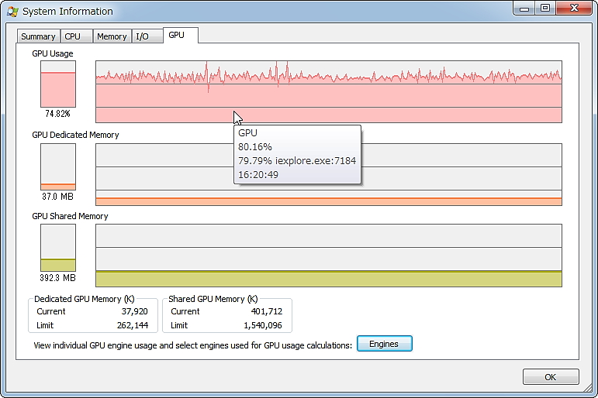This screenshot has width=598, height=398.
Task: Close the System Information window
Action: click(573, 8)
